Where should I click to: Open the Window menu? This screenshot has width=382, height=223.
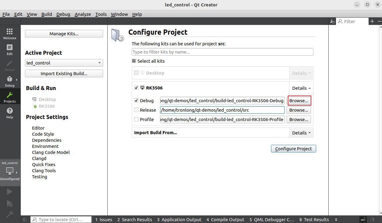coord(119,14)
